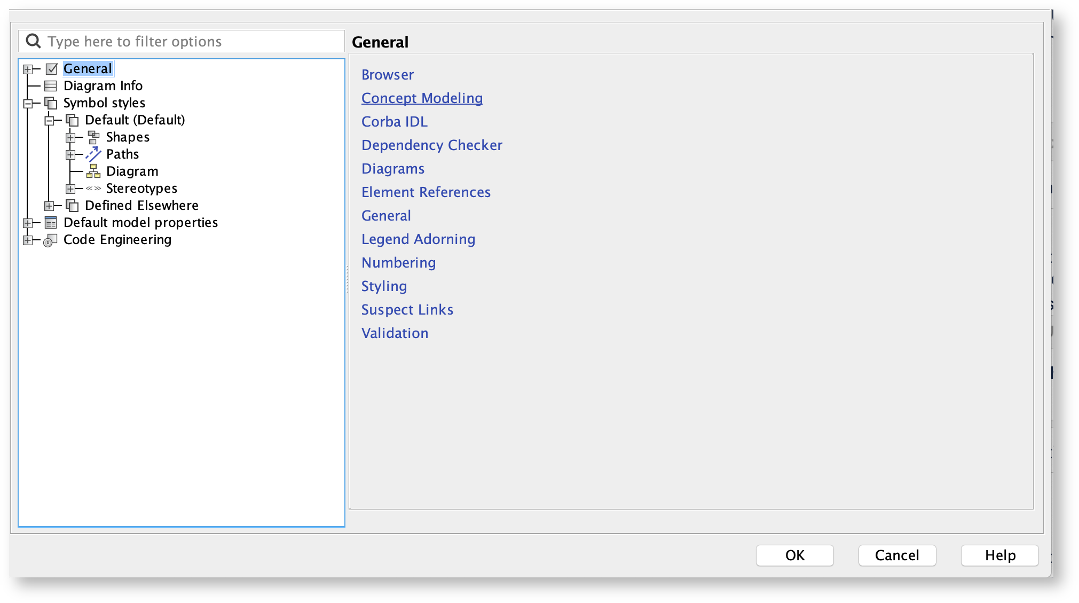Expand the Stereotypes node
Screen dimensions: 1079x603
70,189
